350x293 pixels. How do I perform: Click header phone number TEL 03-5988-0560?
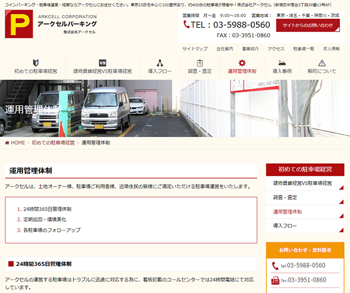[x=231, y=25]
